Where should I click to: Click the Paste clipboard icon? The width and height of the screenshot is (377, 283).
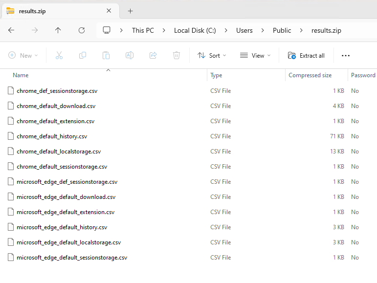[x=106, y=56]
